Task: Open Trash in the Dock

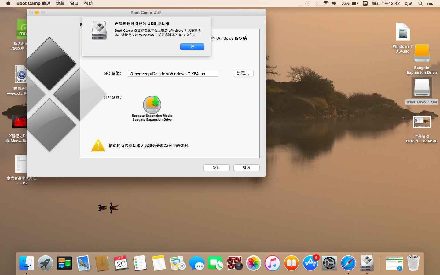Action: coord(413,263)
